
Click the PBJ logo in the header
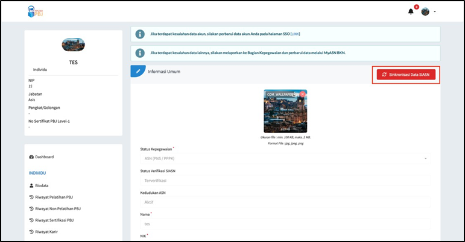(36, 11)
